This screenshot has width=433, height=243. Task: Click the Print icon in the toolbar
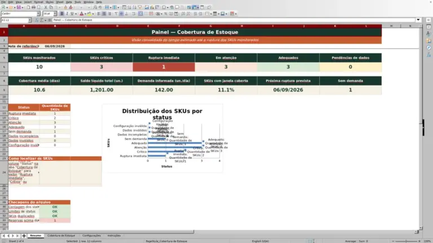click(x=33, y=7)
